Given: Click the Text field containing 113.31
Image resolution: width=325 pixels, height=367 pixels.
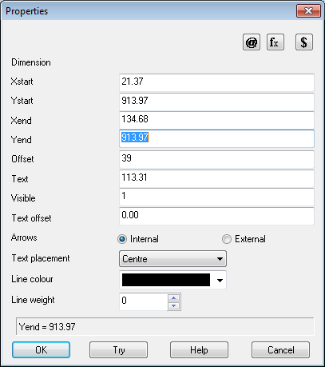Looking at the screenshot, I should tap(216, 178).
